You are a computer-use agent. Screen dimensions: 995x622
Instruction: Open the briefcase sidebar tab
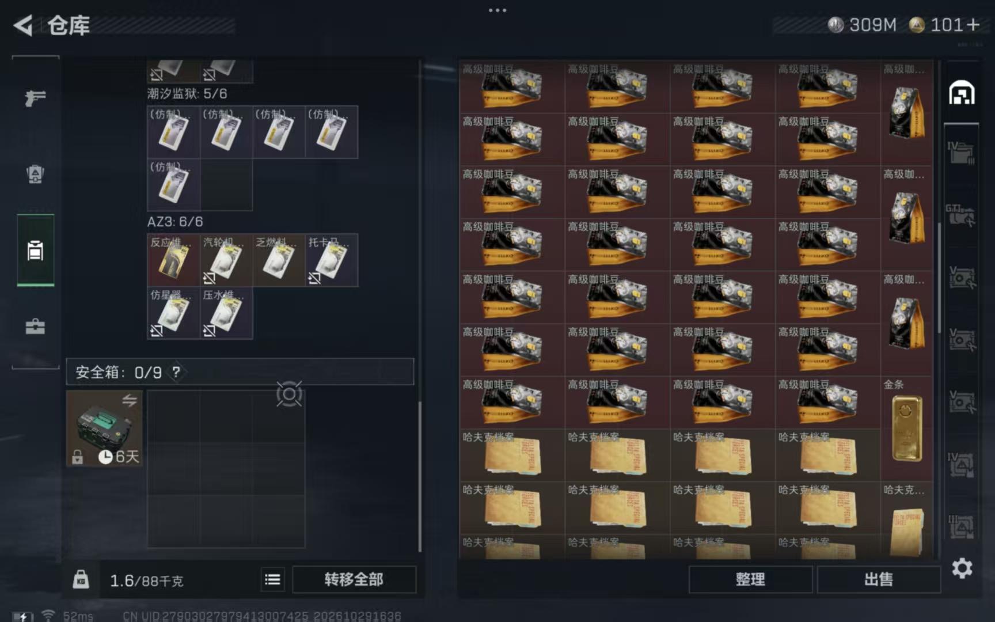[35, 327]
